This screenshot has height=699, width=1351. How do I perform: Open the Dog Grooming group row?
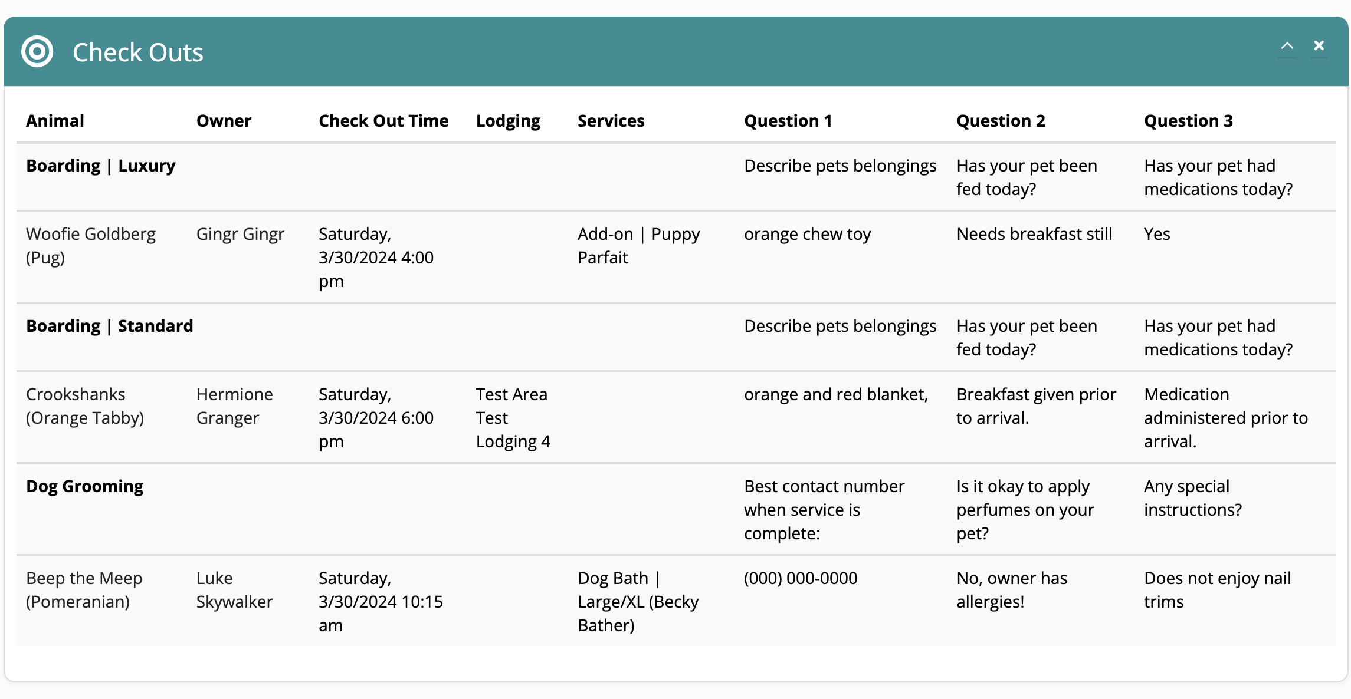point(84,486)
